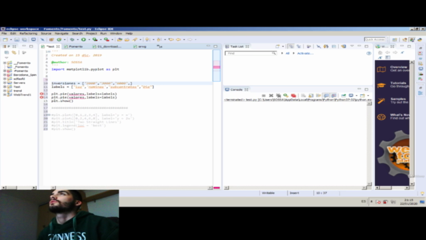Viewport: 426px width, 240px height.
Task: Open the Run button dropdown arrow
Action: coord(89,40)
